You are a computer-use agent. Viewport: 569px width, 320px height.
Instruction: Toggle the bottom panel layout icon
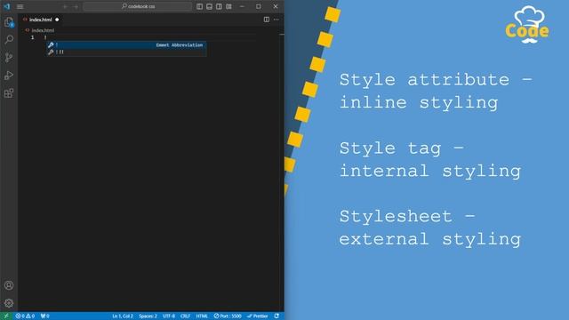[x=210, y=6]
